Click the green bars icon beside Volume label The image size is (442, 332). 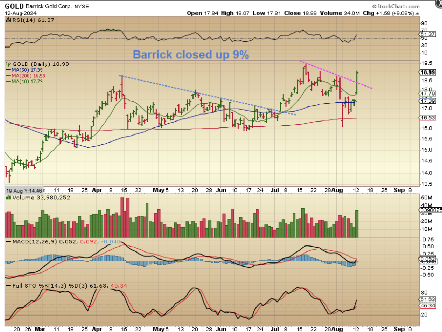(x=8, y=198)
